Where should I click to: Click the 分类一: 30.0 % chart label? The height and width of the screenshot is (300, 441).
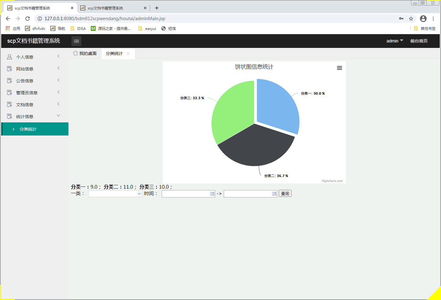point(313,93)
